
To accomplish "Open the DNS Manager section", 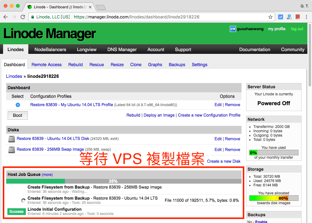I will tap(122, 49).
